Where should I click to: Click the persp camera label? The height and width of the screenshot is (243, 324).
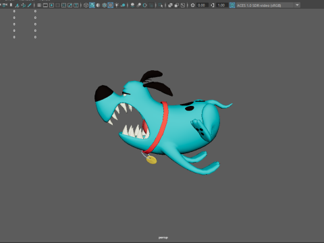[x=163, y=238]
